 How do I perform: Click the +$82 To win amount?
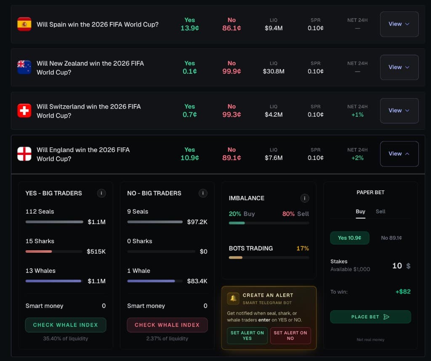403,291
